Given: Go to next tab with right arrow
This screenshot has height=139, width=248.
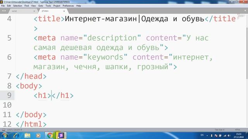Looking at the screenshot, I should coord(5,11).
